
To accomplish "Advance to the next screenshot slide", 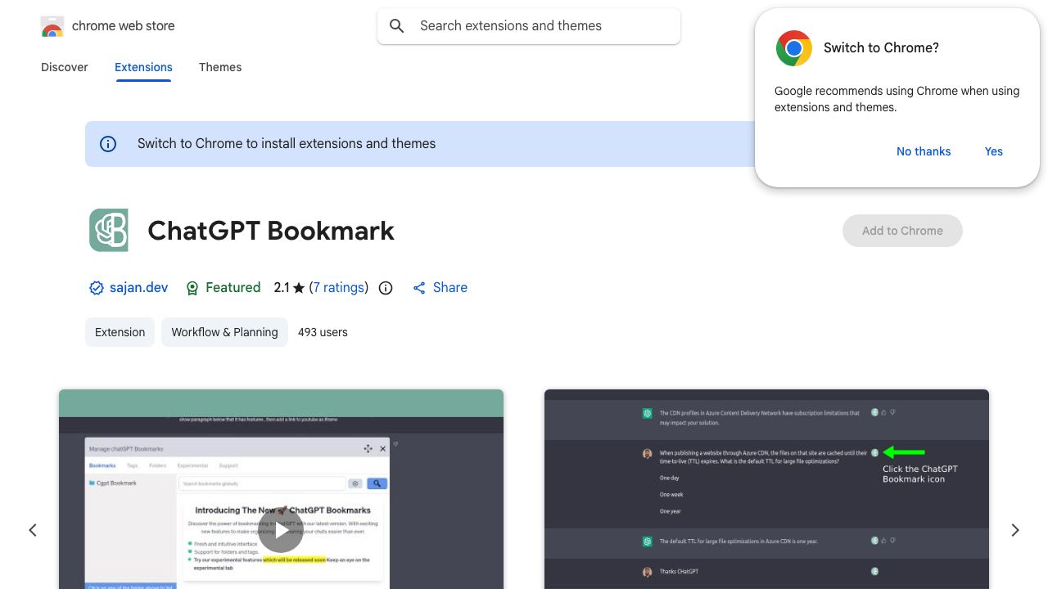I will point(1015,530).
